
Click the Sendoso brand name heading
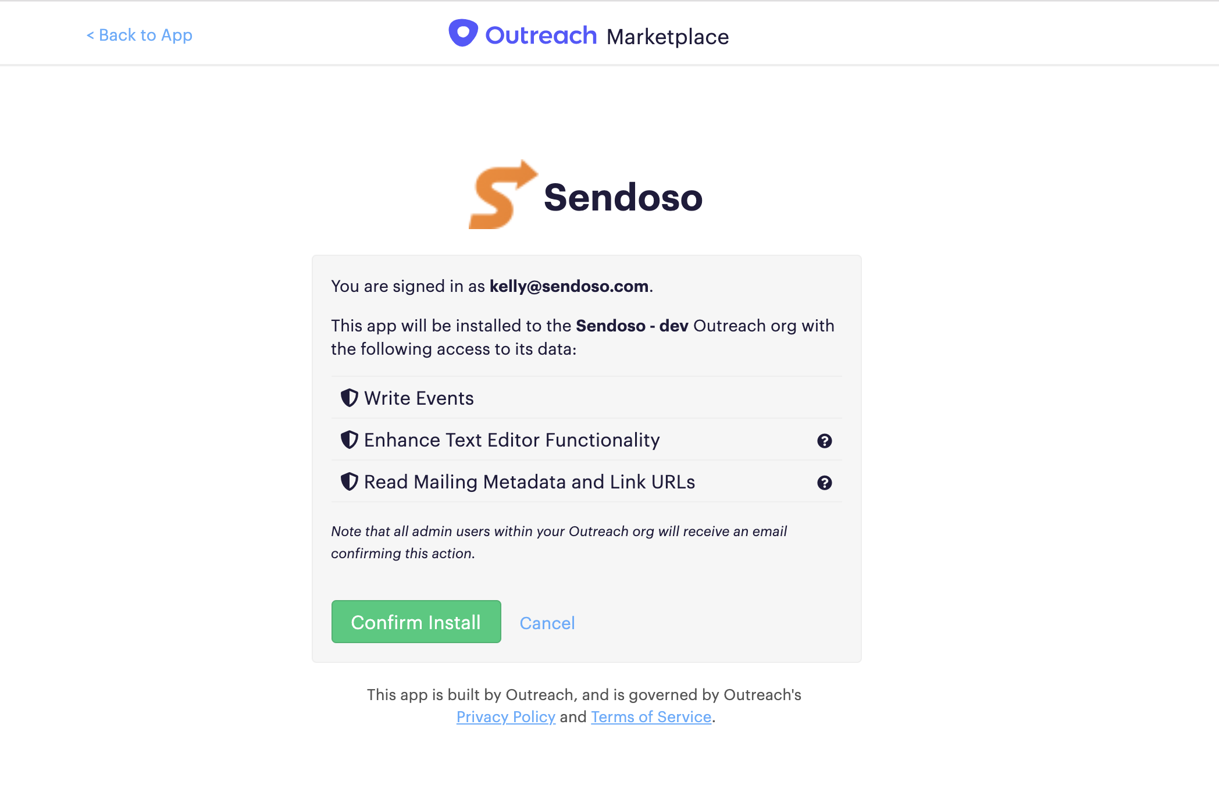tap(623, 198)
